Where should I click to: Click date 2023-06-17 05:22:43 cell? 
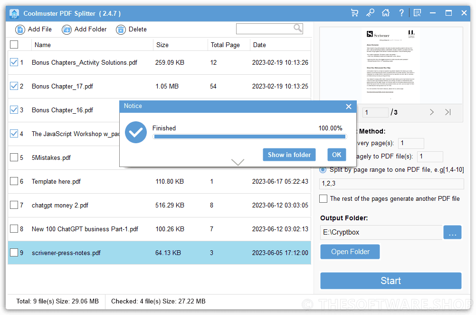[280, 181]
